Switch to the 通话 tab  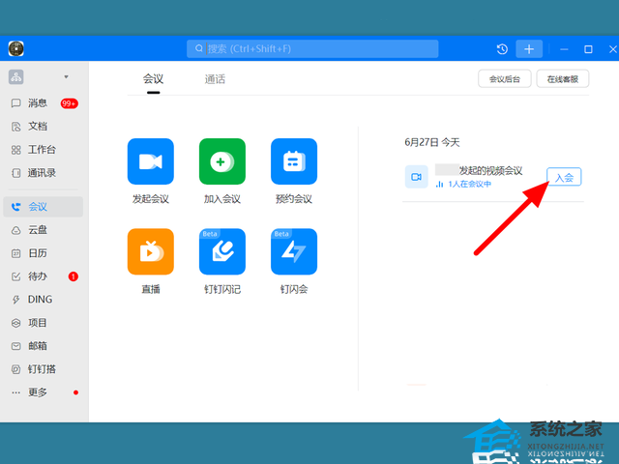(x=215, y=79)
